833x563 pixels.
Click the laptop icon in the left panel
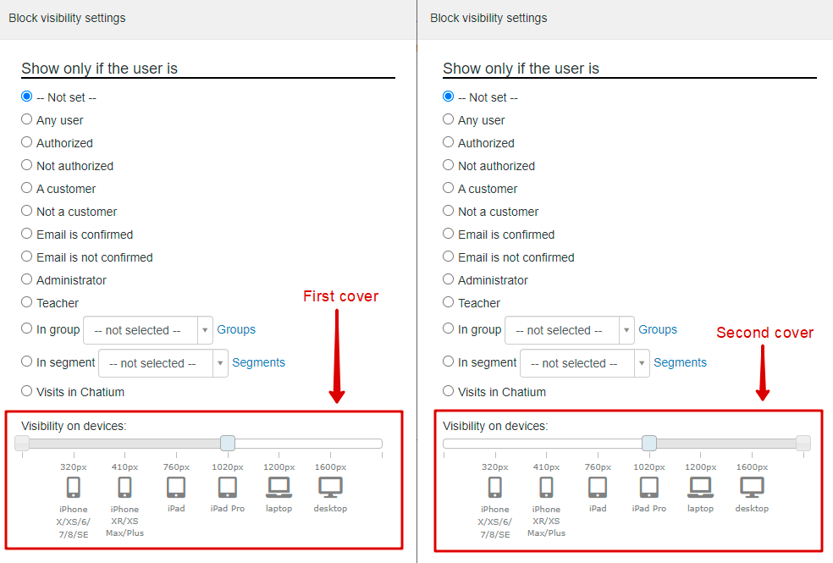279,487
